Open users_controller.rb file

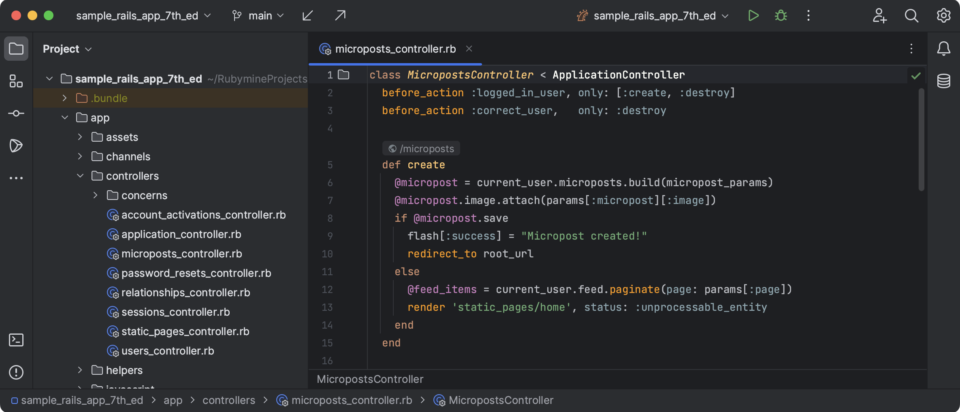[160, 351]
